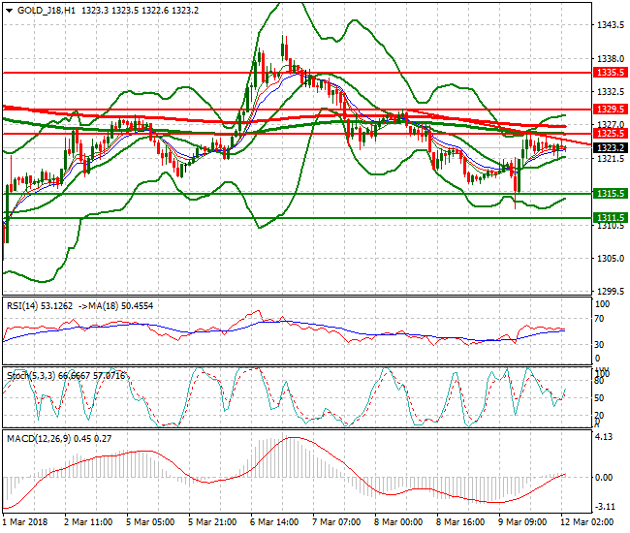Click the 9 Mar 09:00 time axis label

tap(522, 522)
